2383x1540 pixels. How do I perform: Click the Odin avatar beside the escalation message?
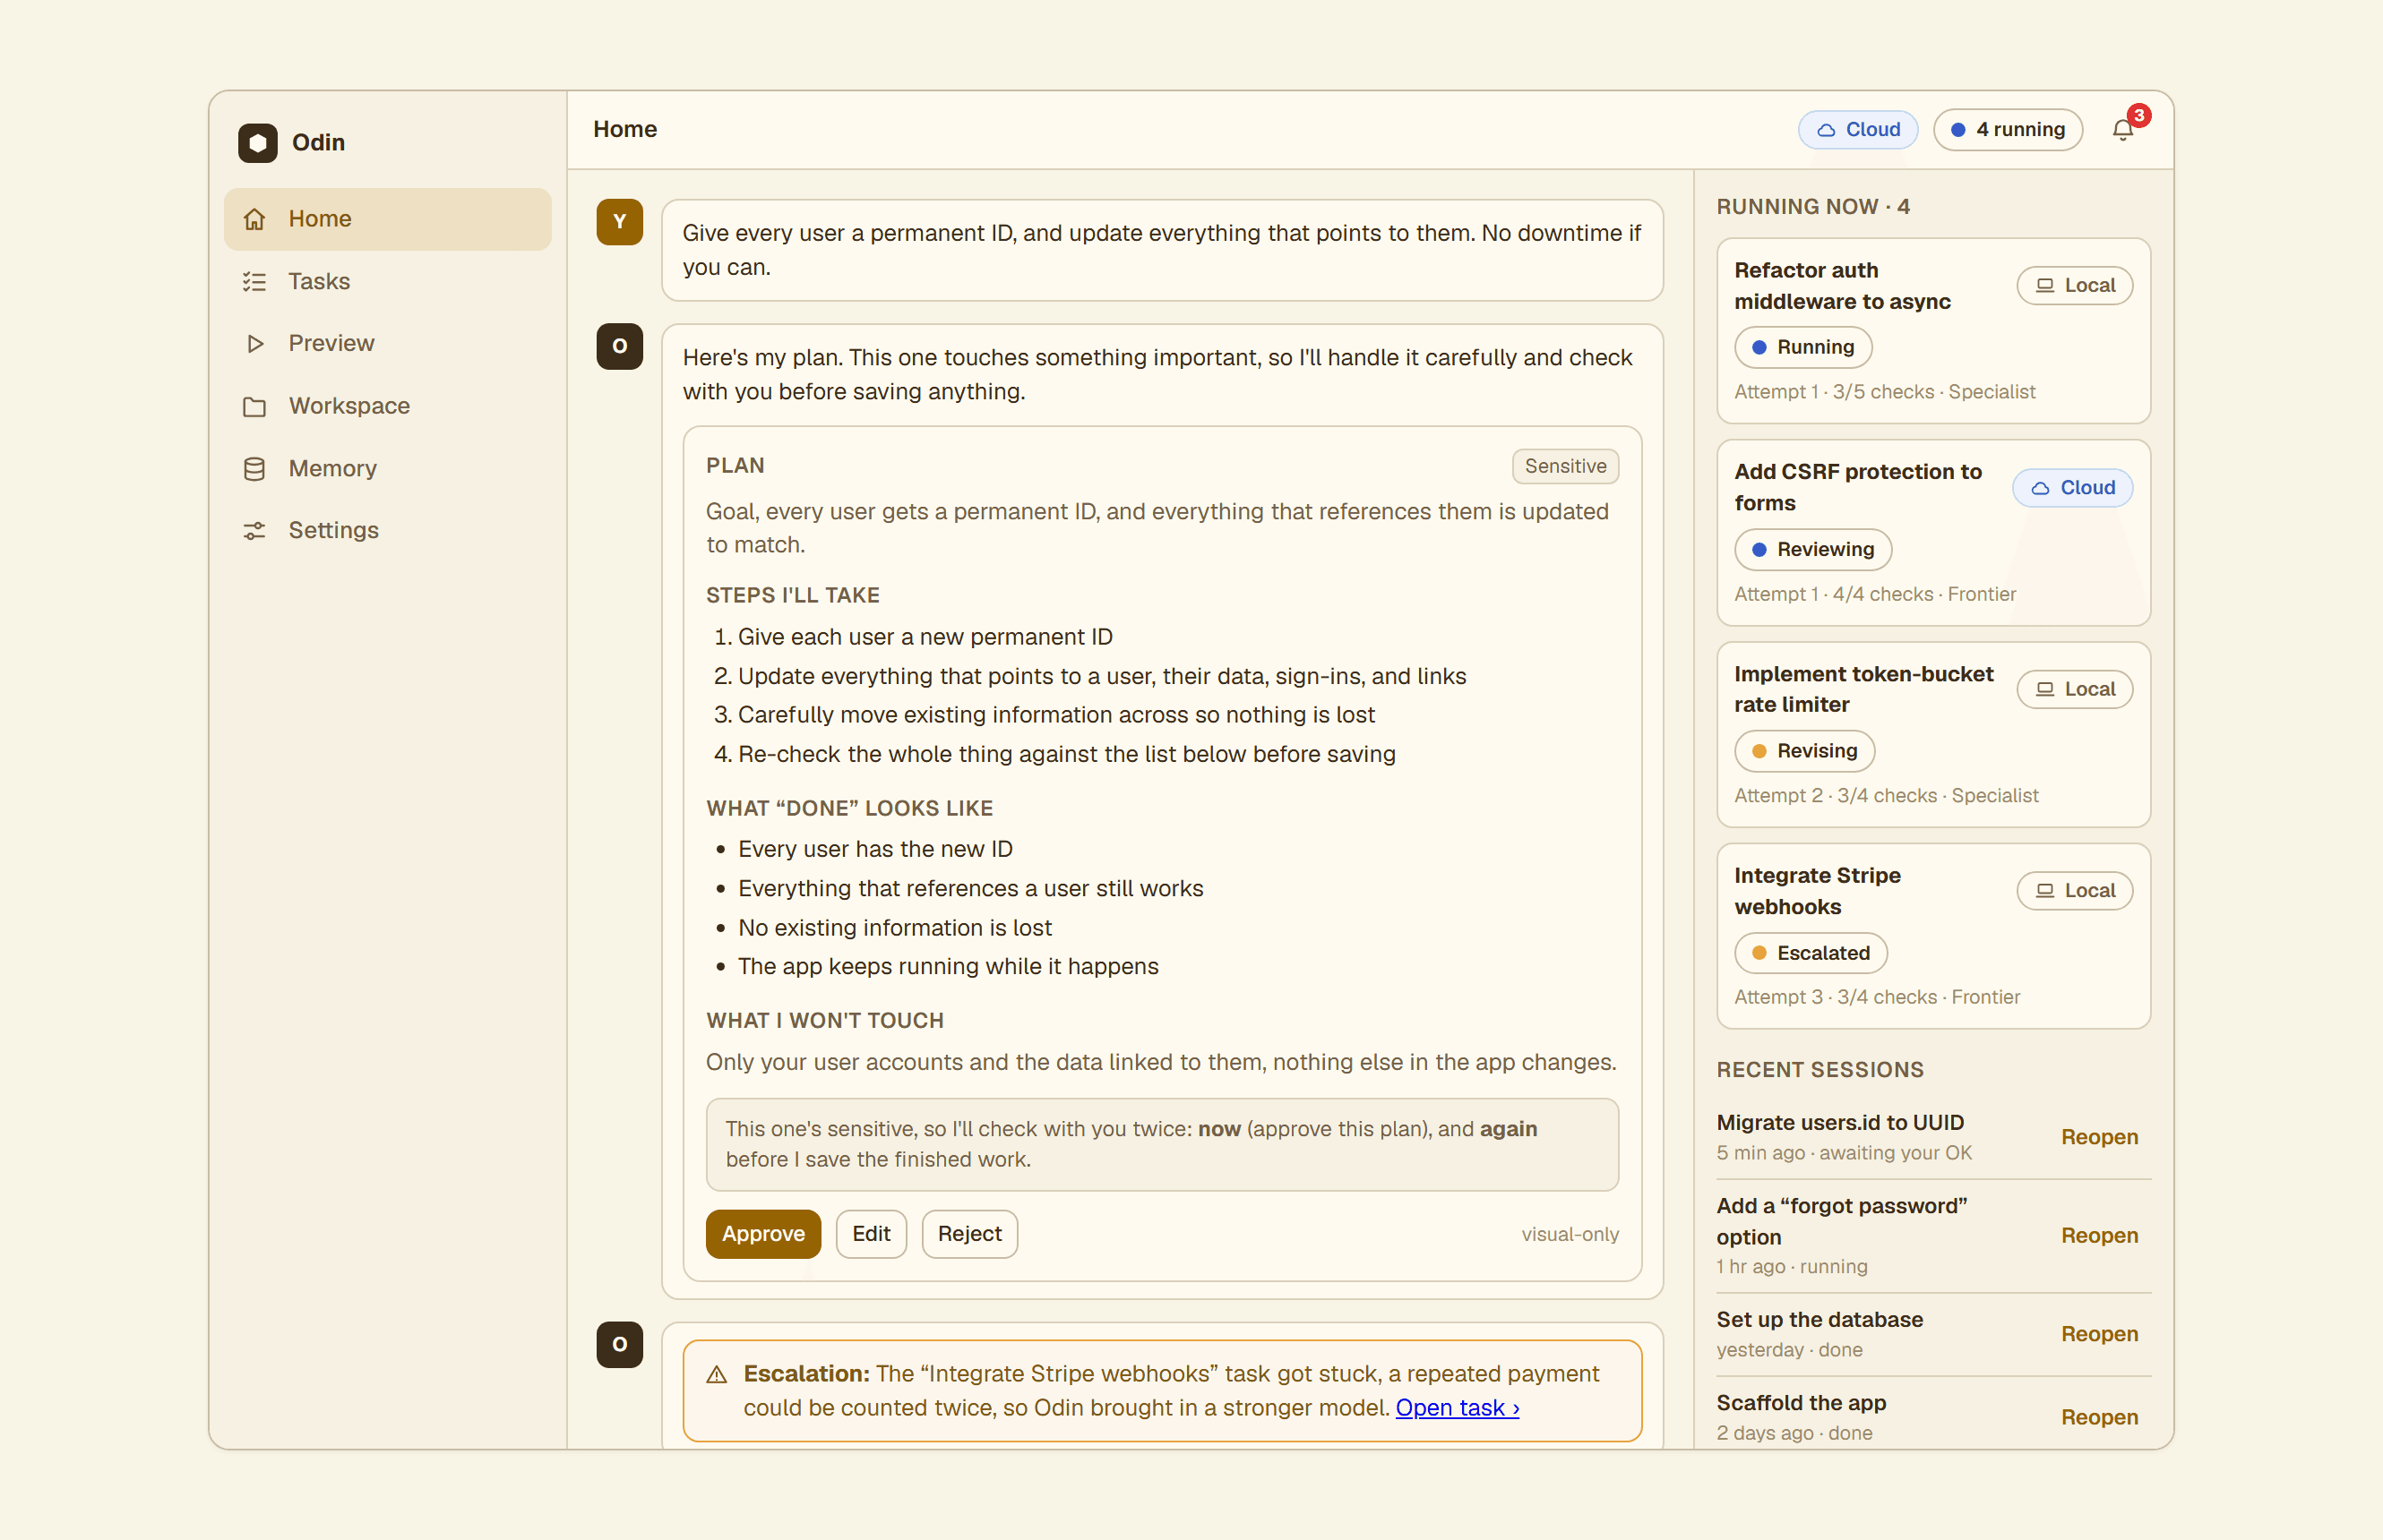(x=619, y=1344)
